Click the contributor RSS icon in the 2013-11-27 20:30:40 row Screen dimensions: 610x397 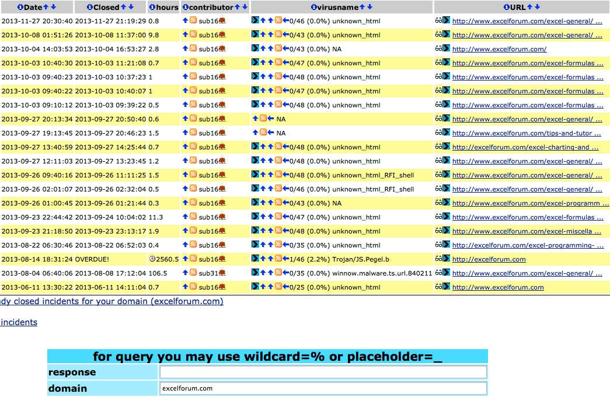(x=193, y=20)
